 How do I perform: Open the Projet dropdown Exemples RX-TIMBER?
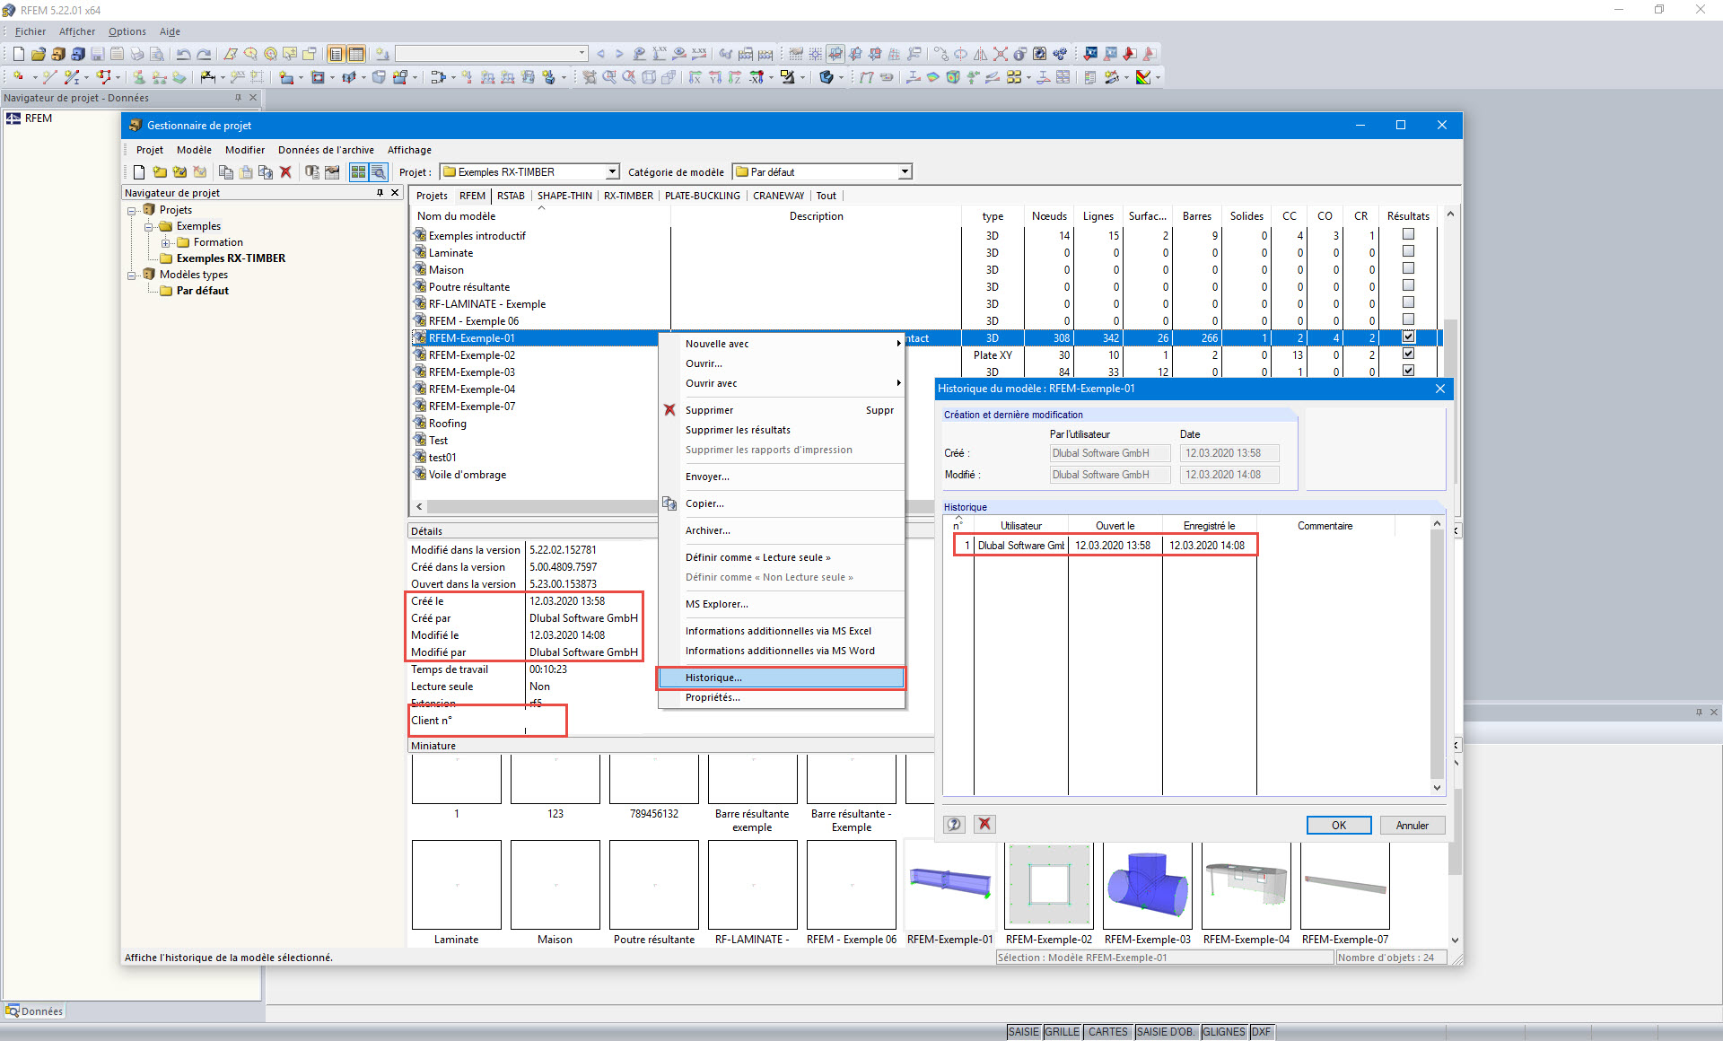pyautogui.click(x=612, y=172)
